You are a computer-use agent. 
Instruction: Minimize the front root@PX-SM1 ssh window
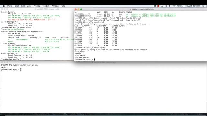78,9
